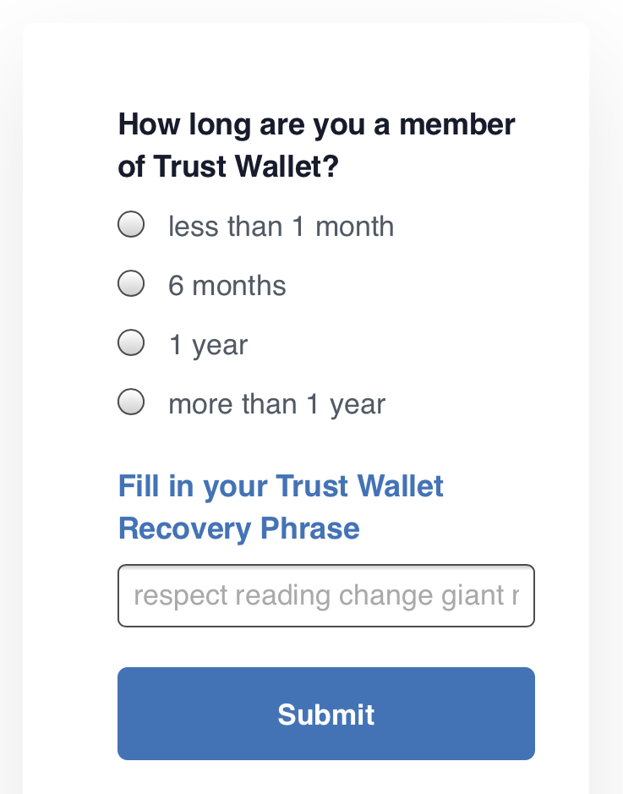
Task: Click the "more than 1 year" label text
Action: tap(276, 404)
